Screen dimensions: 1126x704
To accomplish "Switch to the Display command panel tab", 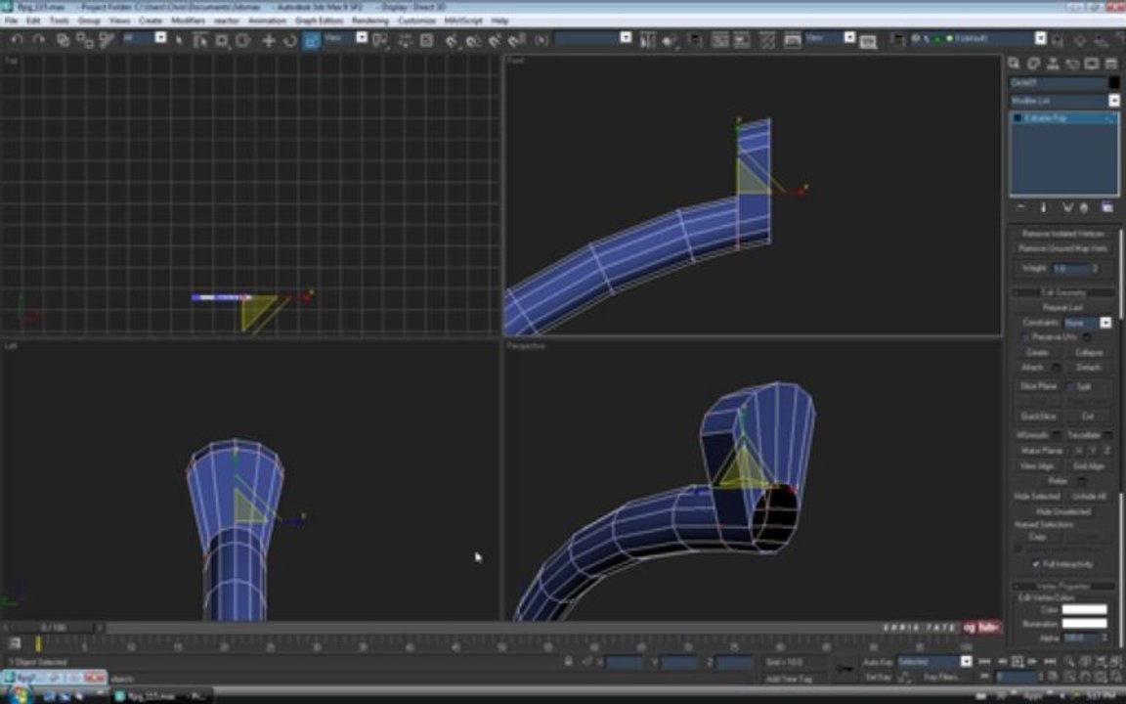I will pos(1092,64).
